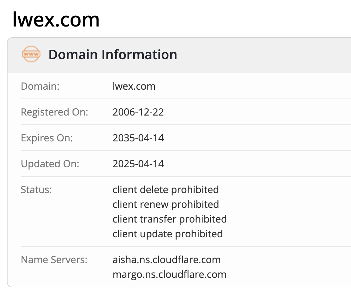
Task: Click the client update prohibited status
Action: click(168, 234)
